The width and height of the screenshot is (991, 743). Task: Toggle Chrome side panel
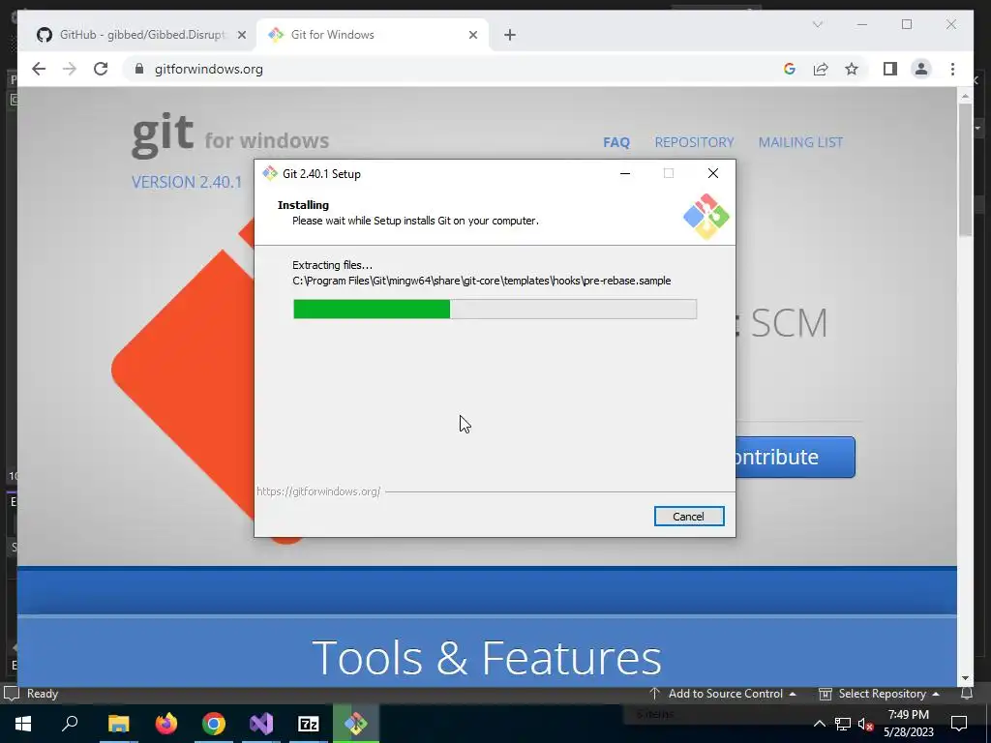pos(890,69)
